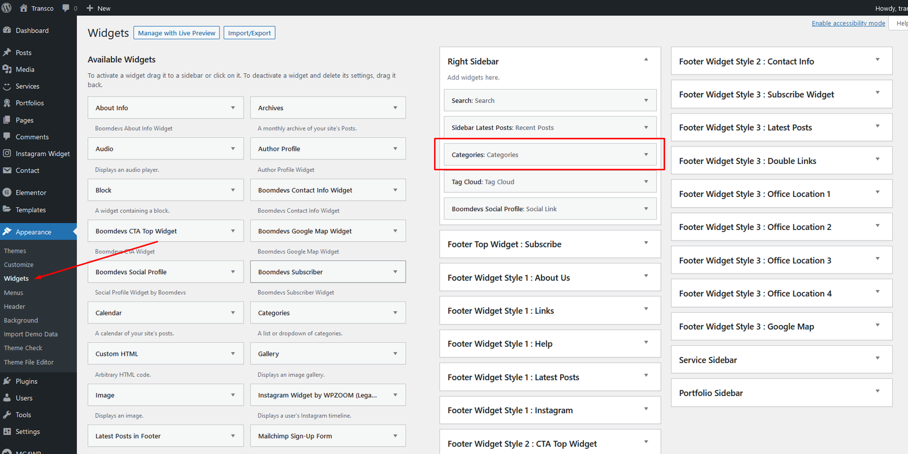Click the Plugins plug icon
This screenshot has width=908, height=454.
click(x=7, y=381)
